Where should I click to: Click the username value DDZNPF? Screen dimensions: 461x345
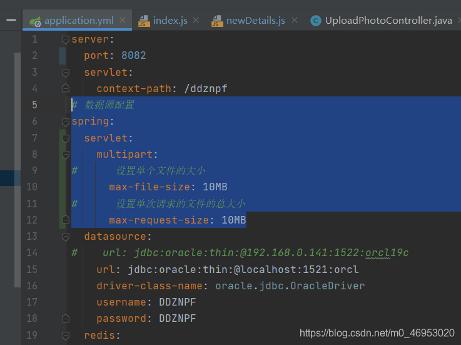177,302
